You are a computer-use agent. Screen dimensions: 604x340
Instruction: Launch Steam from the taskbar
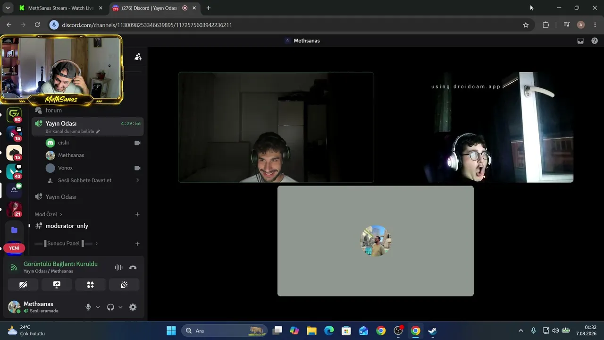click(x=432, y=331)
